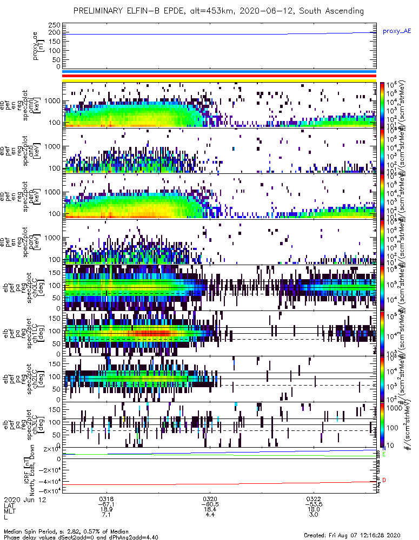The image size is (419, 540).
Task: Click the 'Median Spin Period' footer line
Action: (66, 531)
